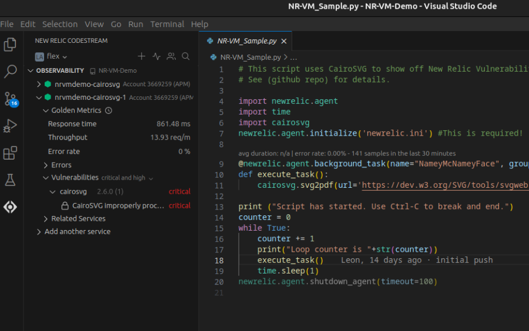The width and height of the screenshot is (529, 331).
Task: Click the LA avatar icon next to flex
Action: (39, 56)
